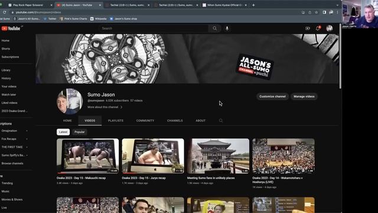Bookmark this page with star icon
Viewport: 378px width, 213px height.
coord(317,12)
